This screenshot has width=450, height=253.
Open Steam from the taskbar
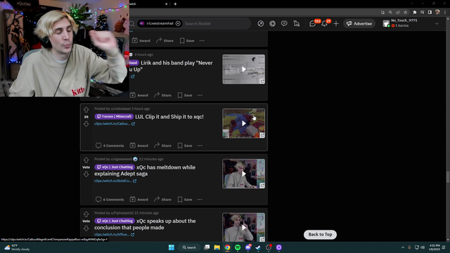coord(258,247)
